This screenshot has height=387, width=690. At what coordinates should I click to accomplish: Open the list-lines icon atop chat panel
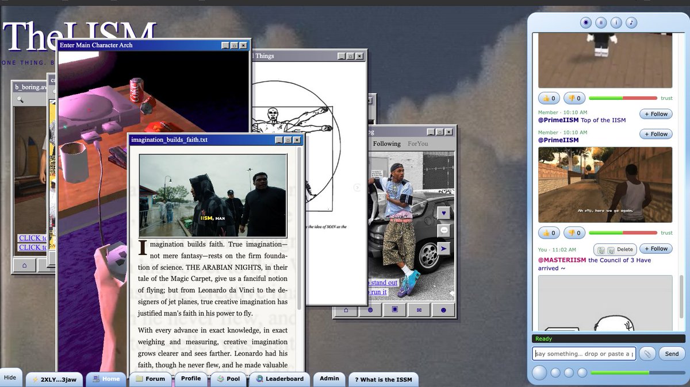[601, 22]
